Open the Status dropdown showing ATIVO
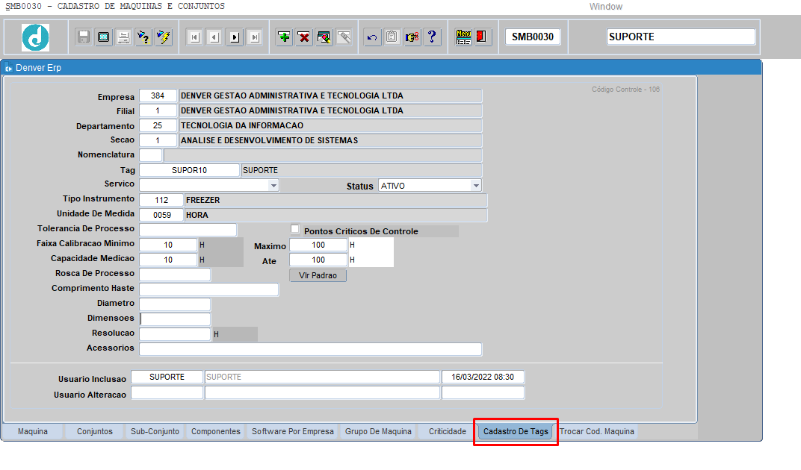The width and height of the screenshot is (801, 470). point(476,185)
